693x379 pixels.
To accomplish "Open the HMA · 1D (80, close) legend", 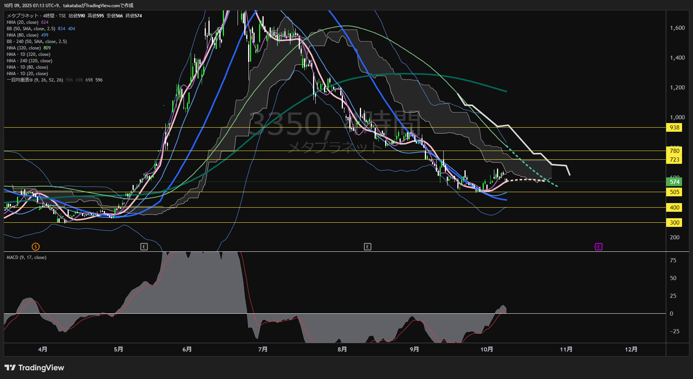I will [x=27, y=67].
